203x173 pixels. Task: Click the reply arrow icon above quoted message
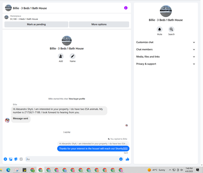click(109, 139)
